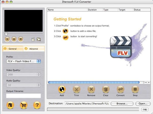Sort by the Duration column header

coord(95,10)
